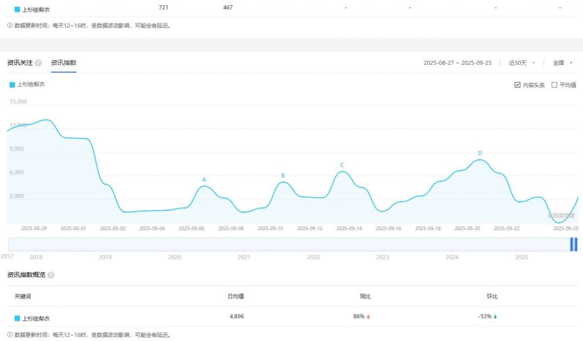Click red up arrow beside 86%
The image size is (583, 341).
tap(368, 317)
